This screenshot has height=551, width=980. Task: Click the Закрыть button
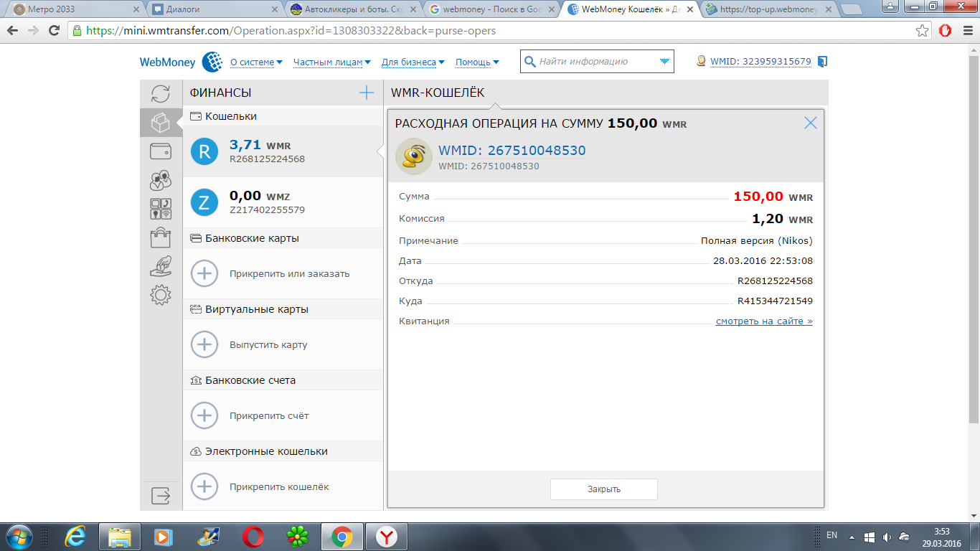coord(604,489)
